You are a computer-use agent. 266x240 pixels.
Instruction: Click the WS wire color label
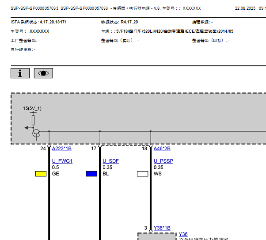pyautogui.click(x=158, y=174)
